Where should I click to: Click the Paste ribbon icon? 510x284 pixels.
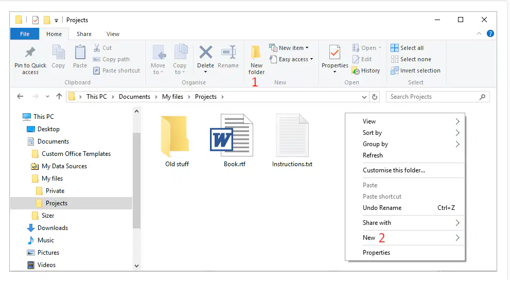point(80,52)
